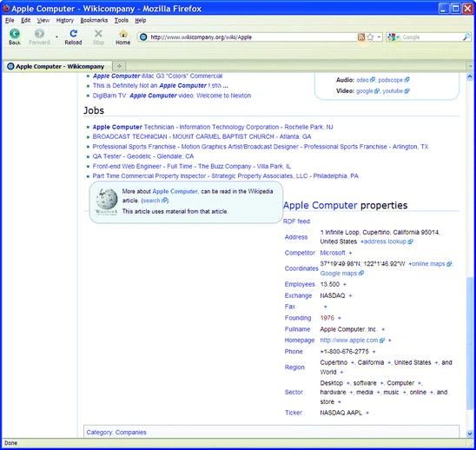The image size is (476, 450).
Task: Select the Apple Computer - Wikicompany tab
Action: pos(58,66)
